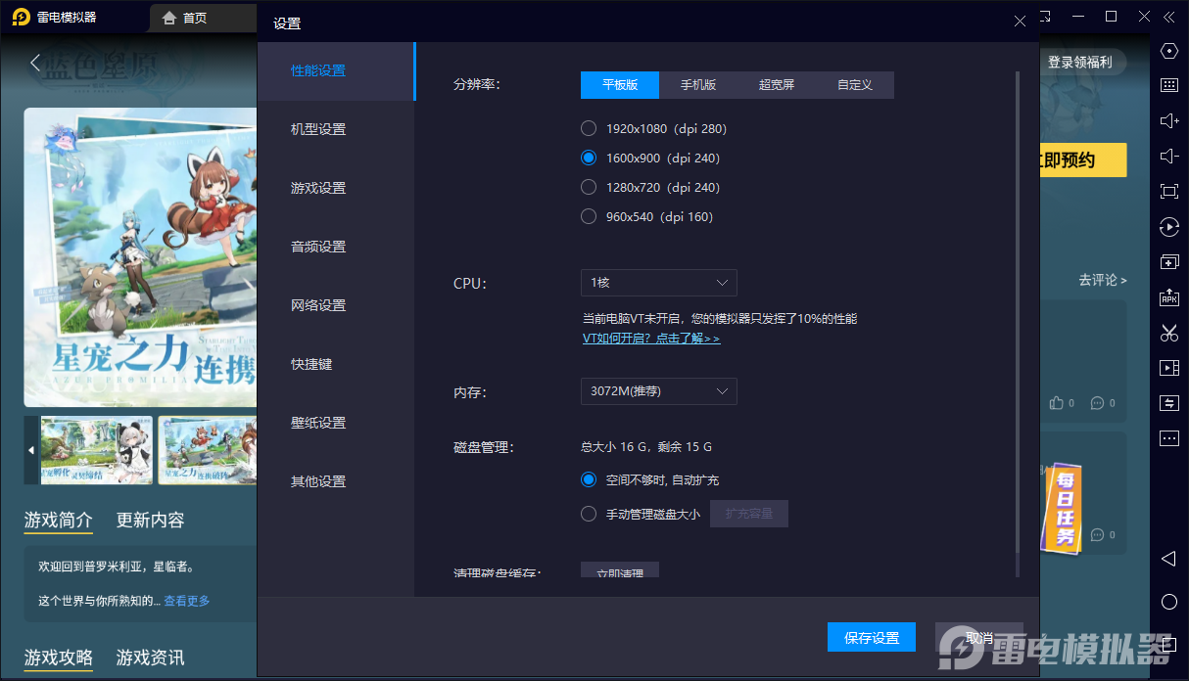The width and height of the screenshot is (1189, 681).
Task: Open the screen rotation tool
Action: click(1168, 226)
